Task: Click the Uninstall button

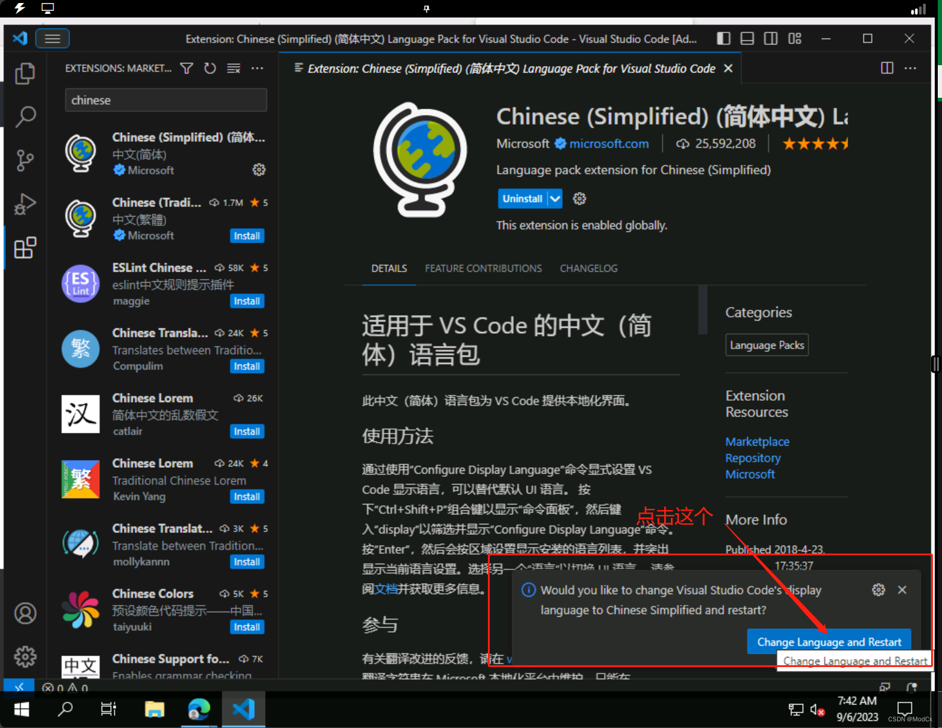Action: 522,199
